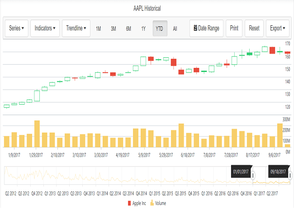Viewport: 294px width, 215px height.
Task: Toggle Volume series legend icon
Action: click(x=152, y=203)
